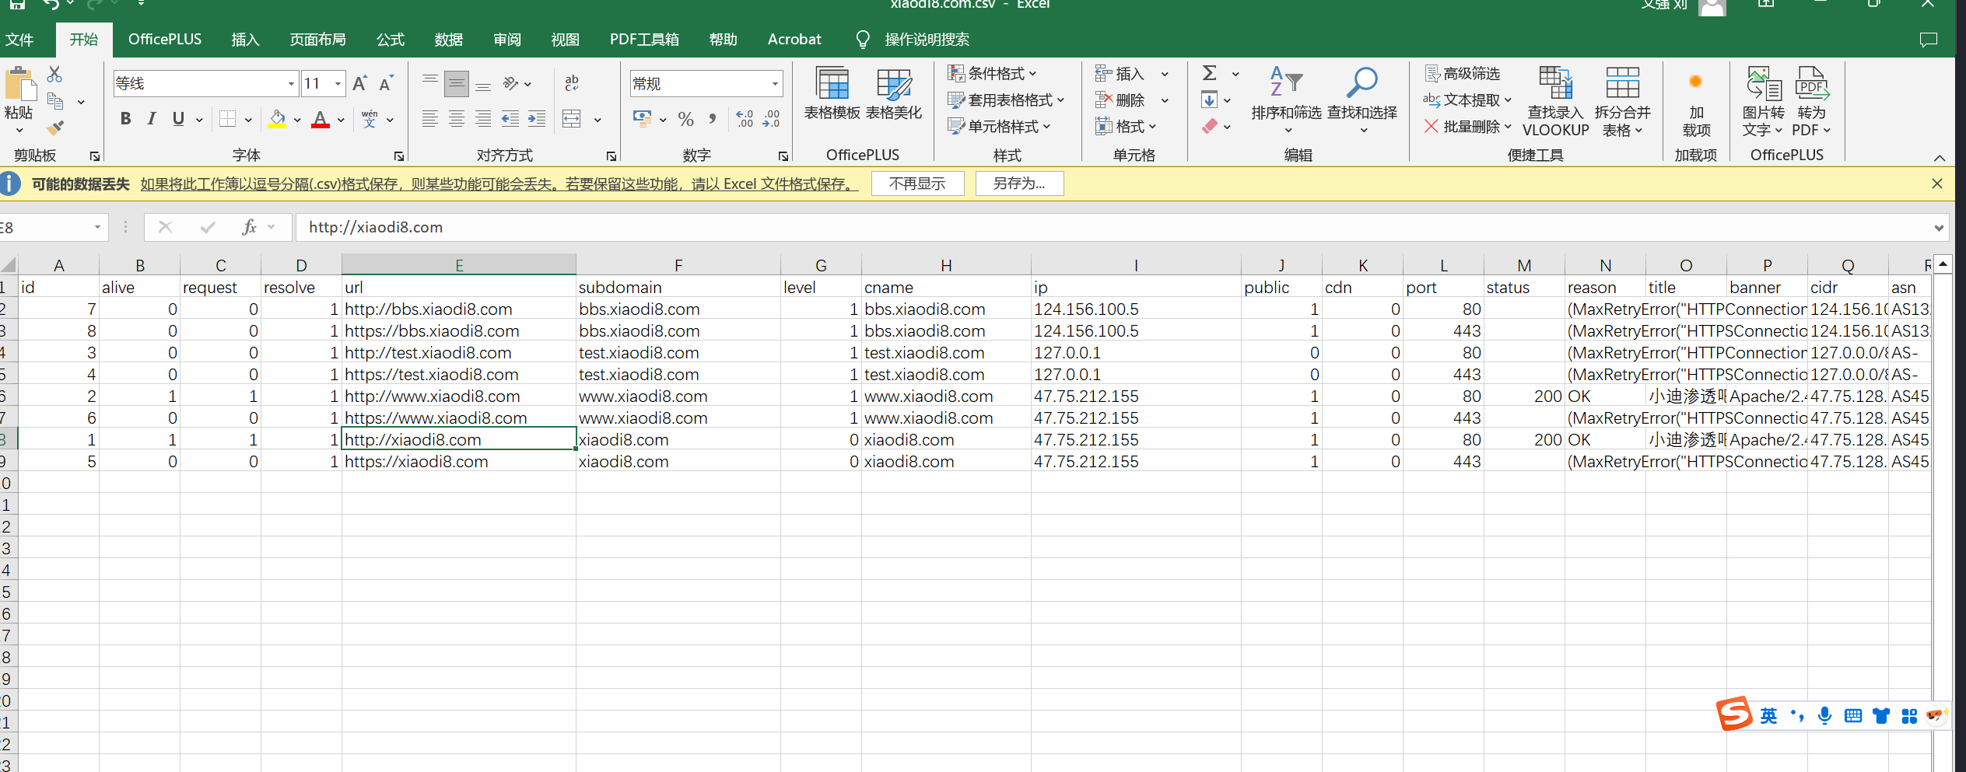Increase font size with the larger A icon
Image resolution: width=1966 pixels, height=772 pixels.
point(359,83)
